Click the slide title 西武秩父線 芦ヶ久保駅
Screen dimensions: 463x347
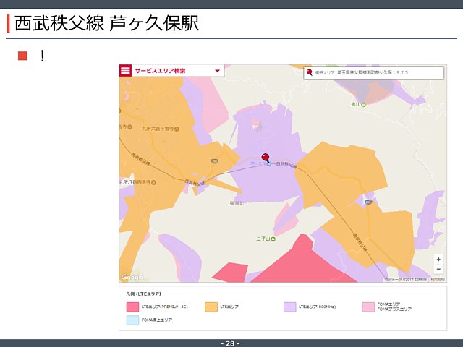[107, 23]
